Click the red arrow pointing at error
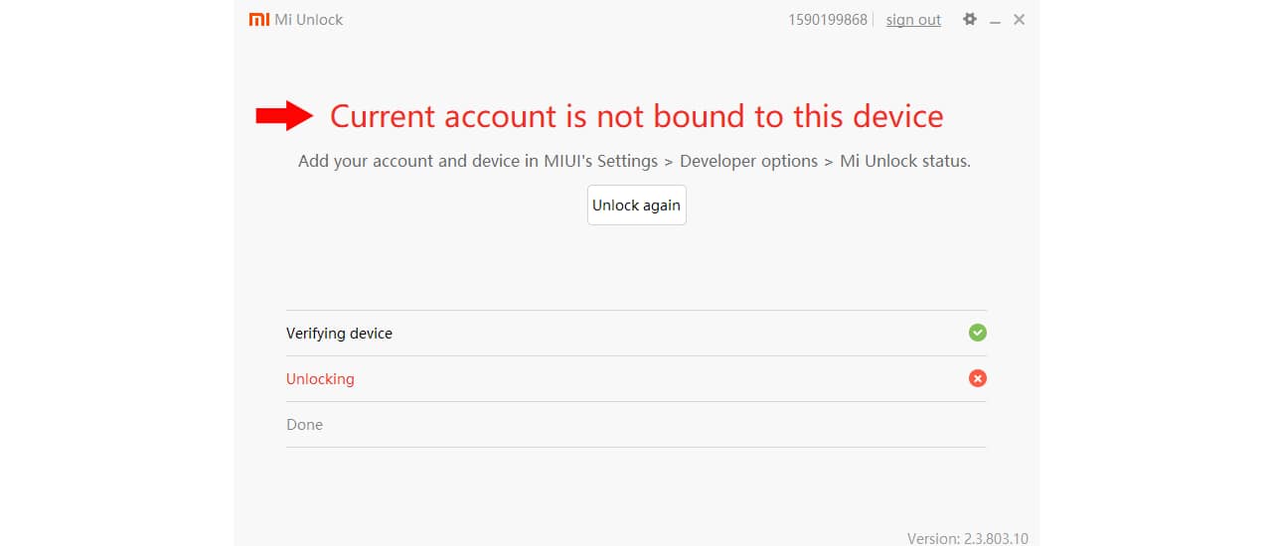This screenshot has width=1272, height=546. 284,116
